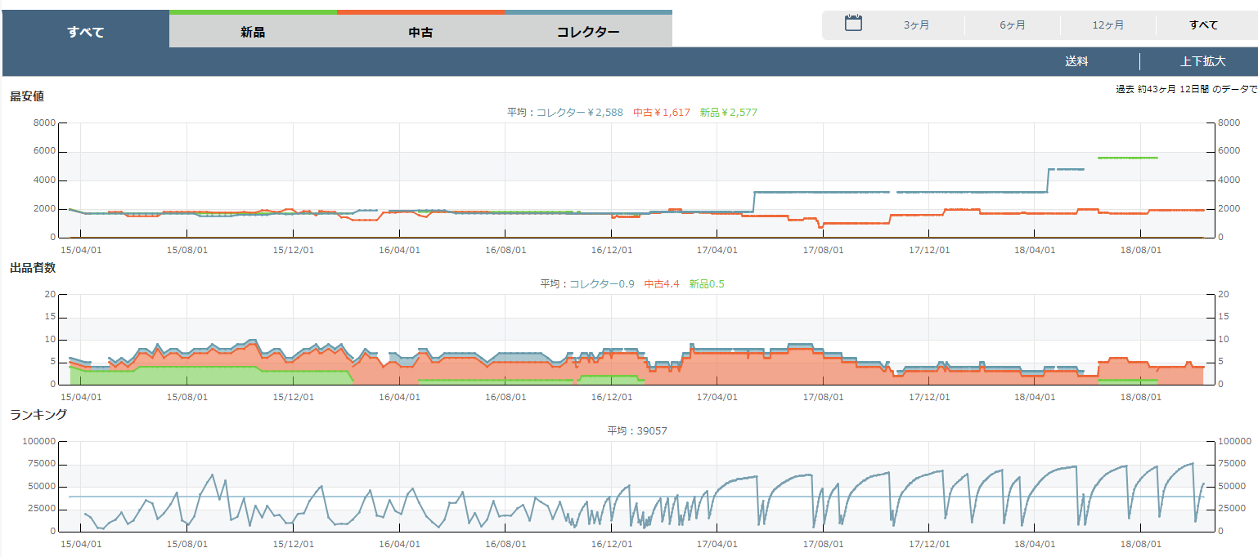Click 中古 ¥1,617 in the 最安値 legend

coord(662,113)
